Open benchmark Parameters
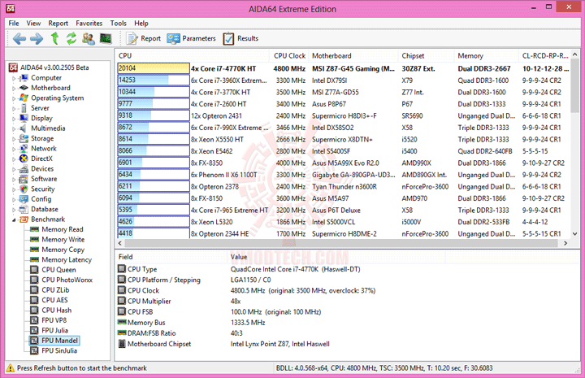Screen dimensions: 585x378 (x=192, y=38)
